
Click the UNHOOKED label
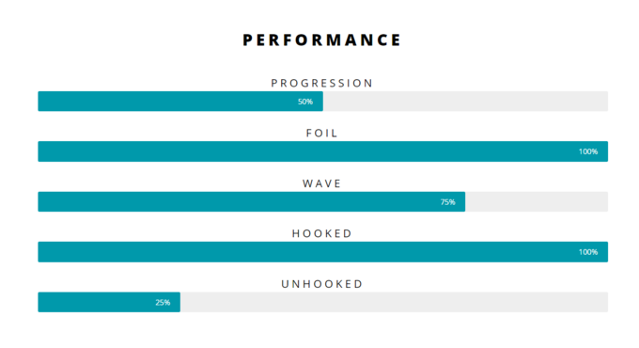(x=322, y=284)
